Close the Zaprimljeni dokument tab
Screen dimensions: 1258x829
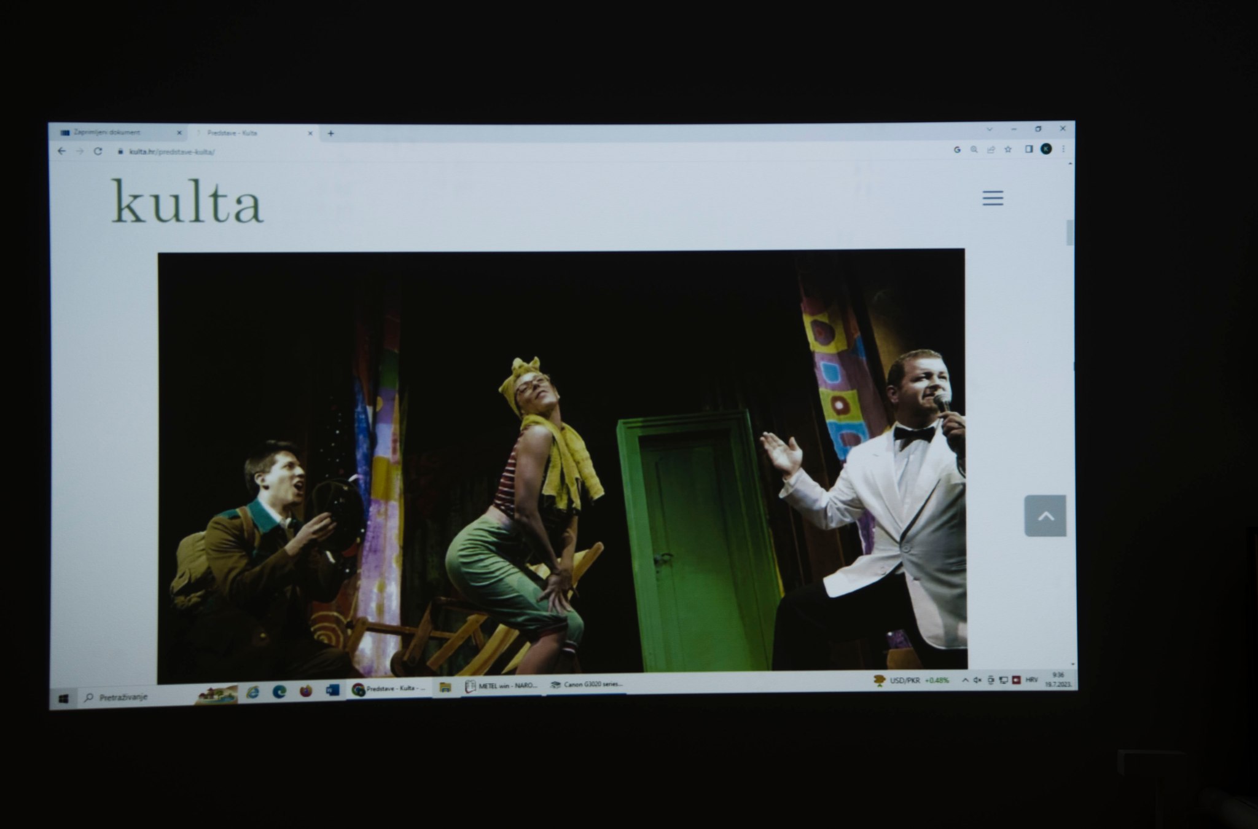(179, 133)
